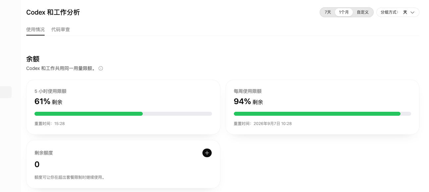429x192 pixels.
Task: Click the 天 value in the grouping dropdown
Action: pyautogui.click(x=405, y=12)
